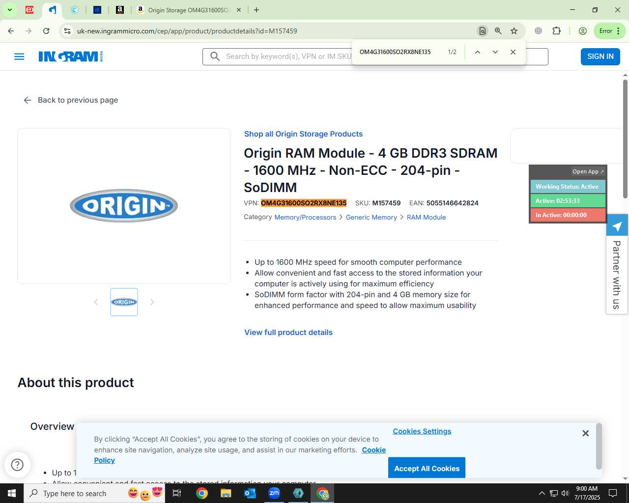
Task: Click the Ingram Micro logo
Action: [71, 56]
